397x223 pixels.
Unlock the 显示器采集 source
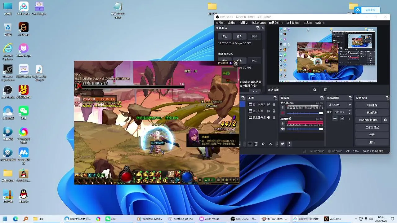[x=274, y=118]
